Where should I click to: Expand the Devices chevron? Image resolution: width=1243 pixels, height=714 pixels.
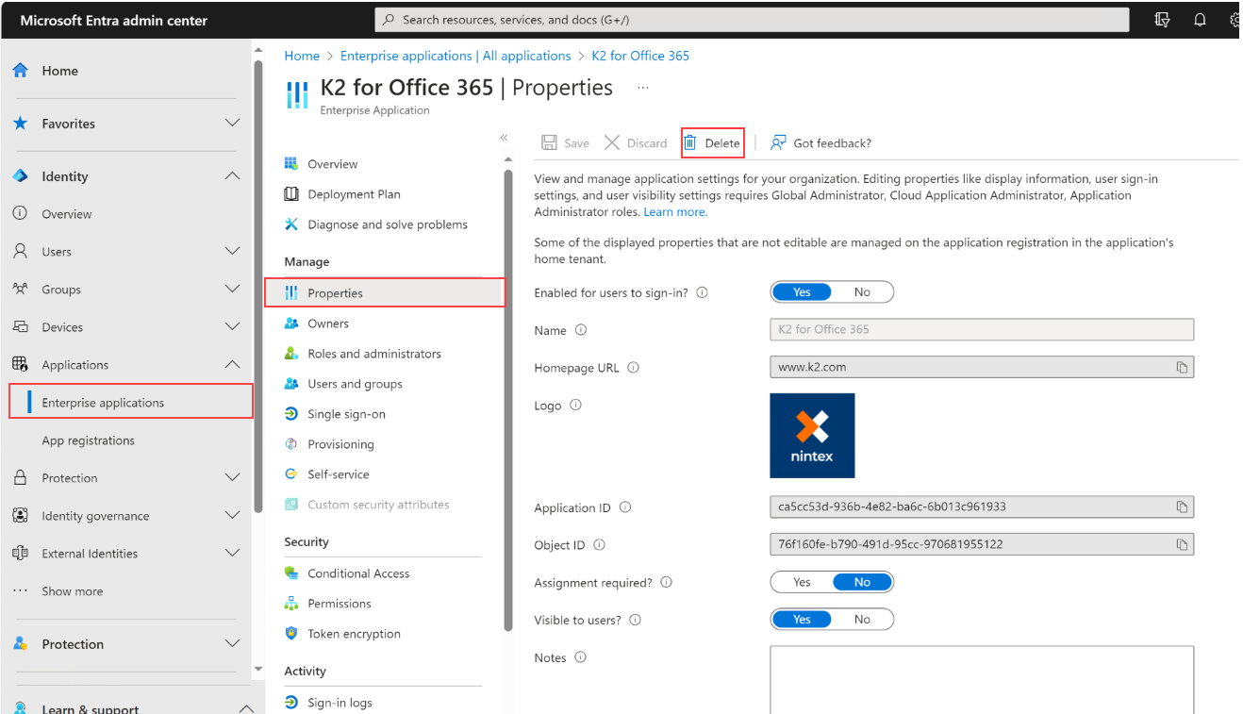click(x=232, y=327)
